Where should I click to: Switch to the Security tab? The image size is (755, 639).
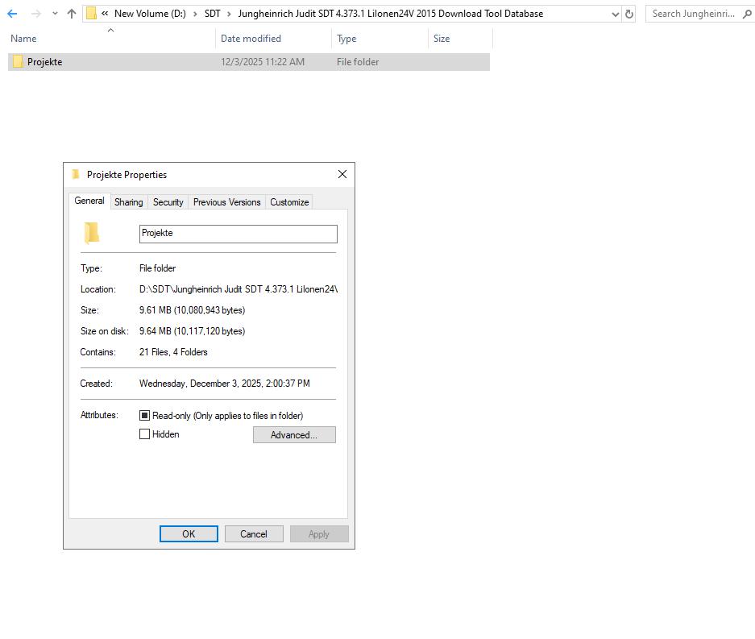click(168, 201)
